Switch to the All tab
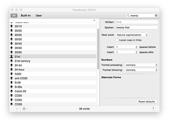Image resolution: width=169 pixels, height=123 pixels. pyautogui.click(x=14, y=15)
